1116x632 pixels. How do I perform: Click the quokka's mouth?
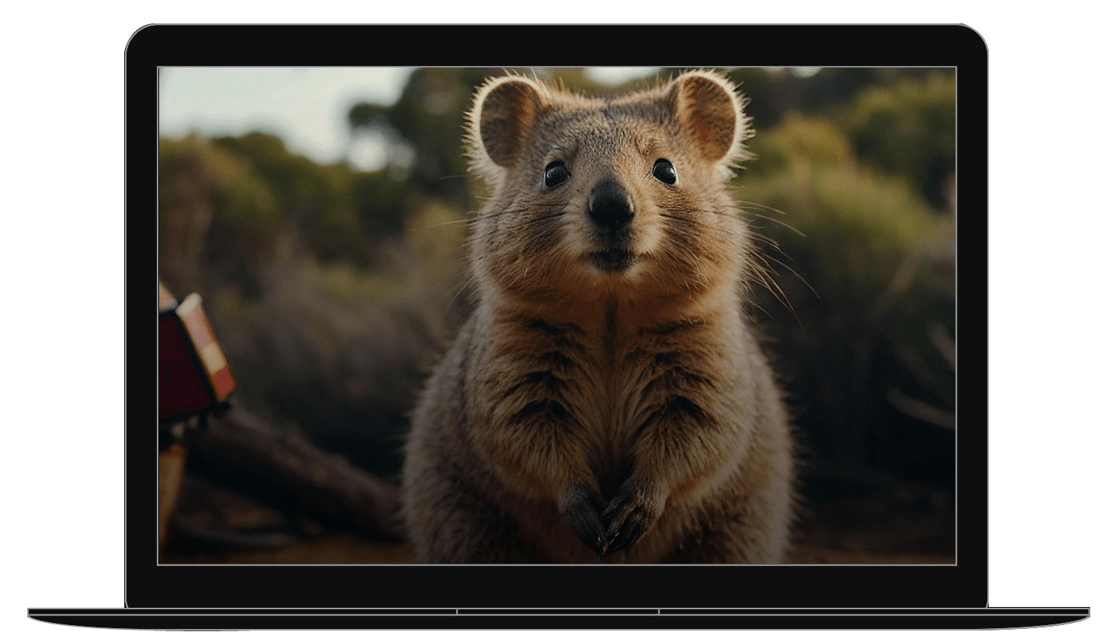point(611,258)
